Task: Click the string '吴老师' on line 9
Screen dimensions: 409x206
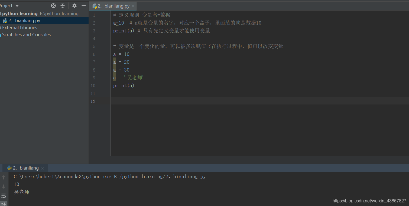Action: pyautogui.click(x=134, y=78)
